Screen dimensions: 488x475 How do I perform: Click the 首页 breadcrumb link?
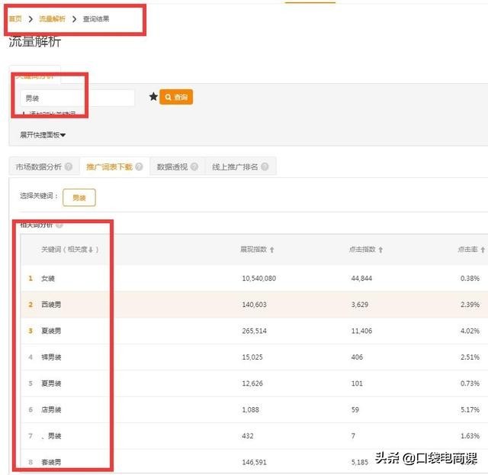15,19
